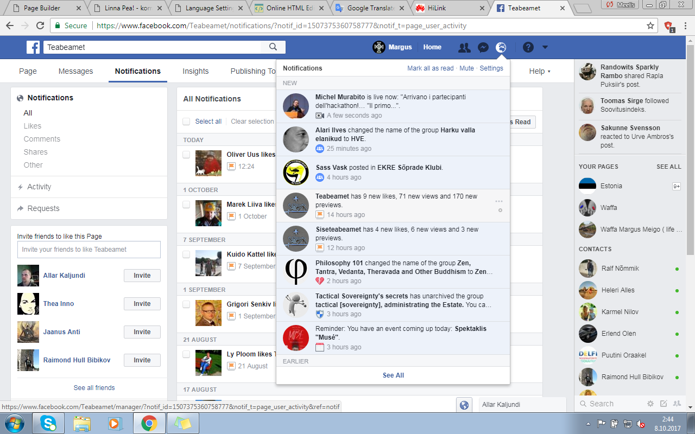Image resolution: width=695 pixels, height=434 pixels.
Task: Open the friend requests icon
Action: (464, 48)
